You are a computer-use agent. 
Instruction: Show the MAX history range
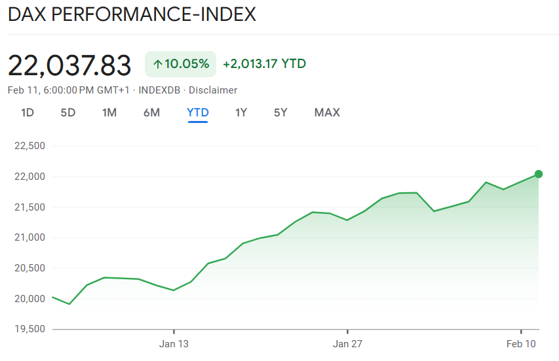pos(327,112)
